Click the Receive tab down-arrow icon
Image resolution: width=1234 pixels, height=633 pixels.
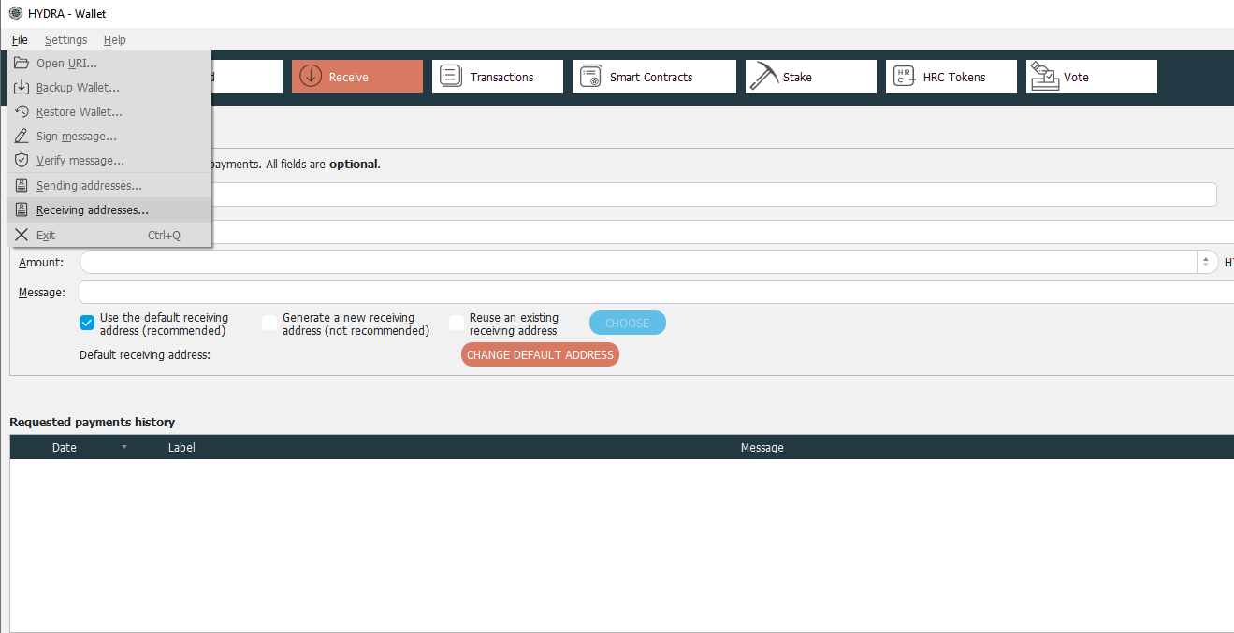[x=311, y=77]
